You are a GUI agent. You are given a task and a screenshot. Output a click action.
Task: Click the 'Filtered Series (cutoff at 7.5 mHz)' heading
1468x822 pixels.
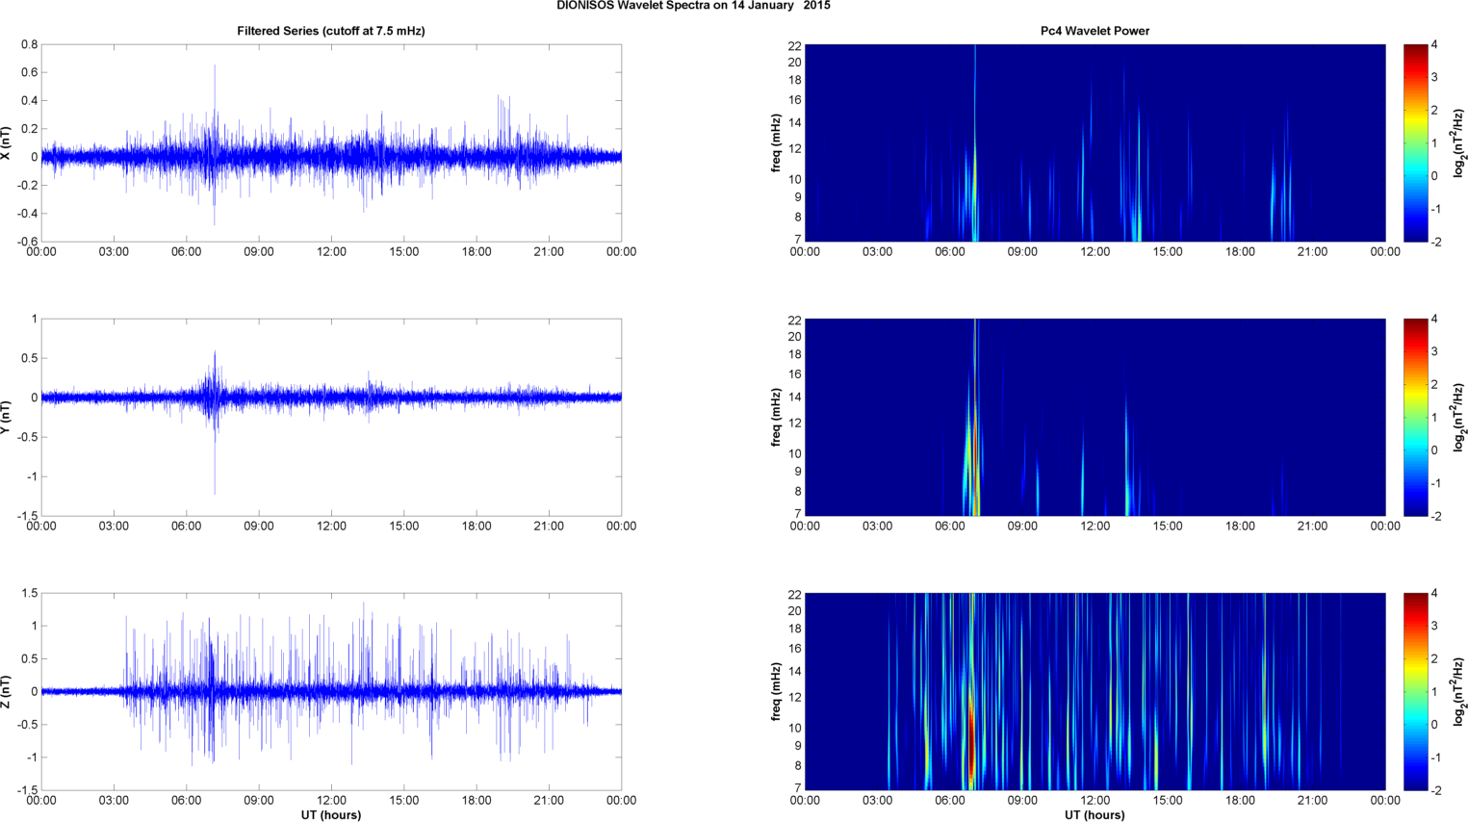[331, 31]
